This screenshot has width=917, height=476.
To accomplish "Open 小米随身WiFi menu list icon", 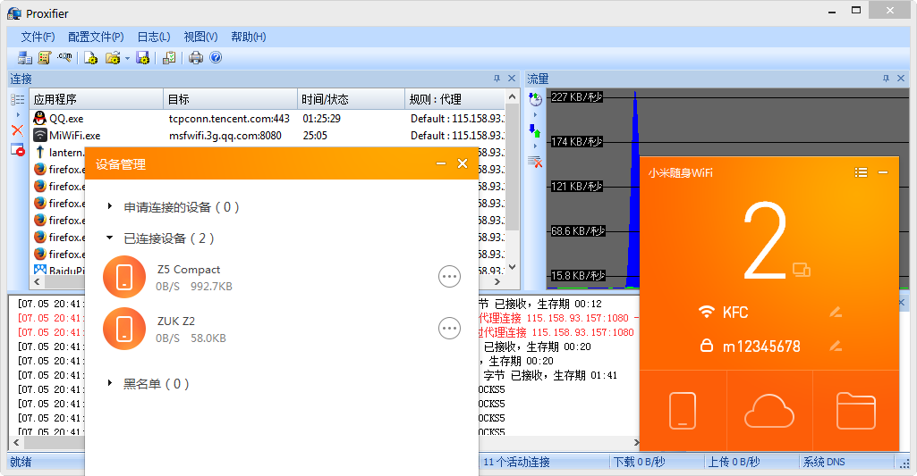I will tap(861, 172).
